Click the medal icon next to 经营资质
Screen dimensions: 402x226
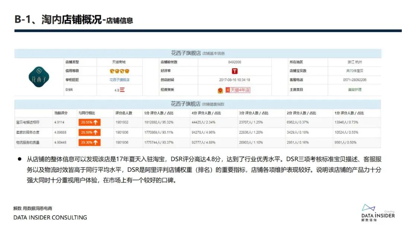221,90
